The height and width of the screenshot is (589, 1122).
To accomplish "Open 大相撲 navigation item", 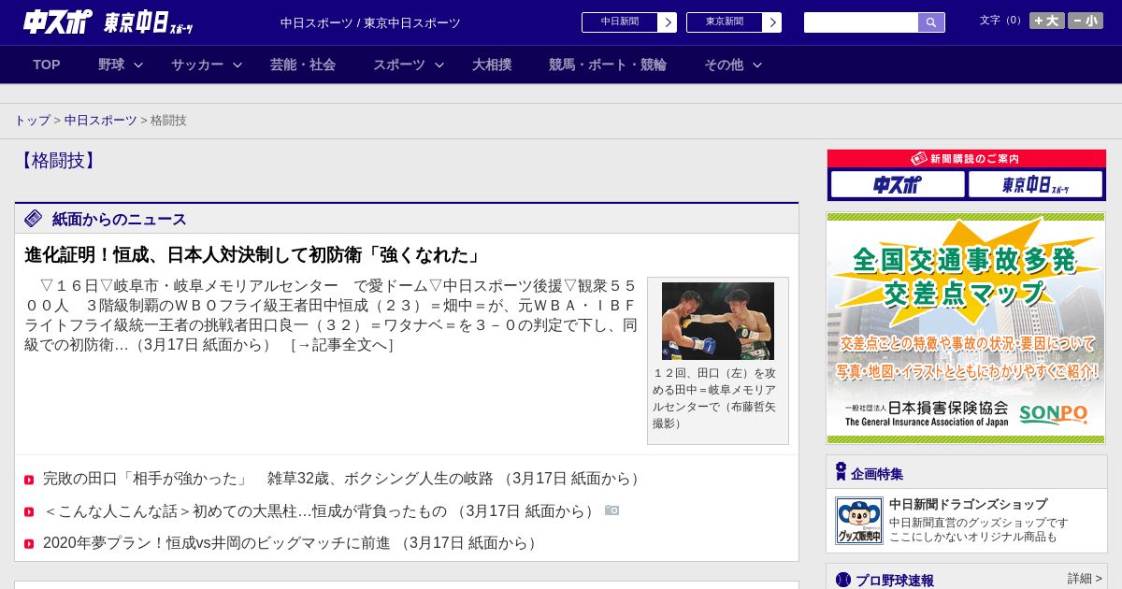I will click(492, 65).
